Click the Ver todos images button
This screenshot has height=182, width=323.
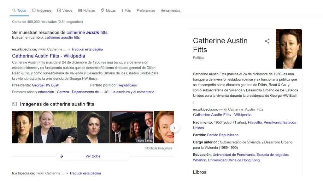pyautogui.click(x=93, y=156)
